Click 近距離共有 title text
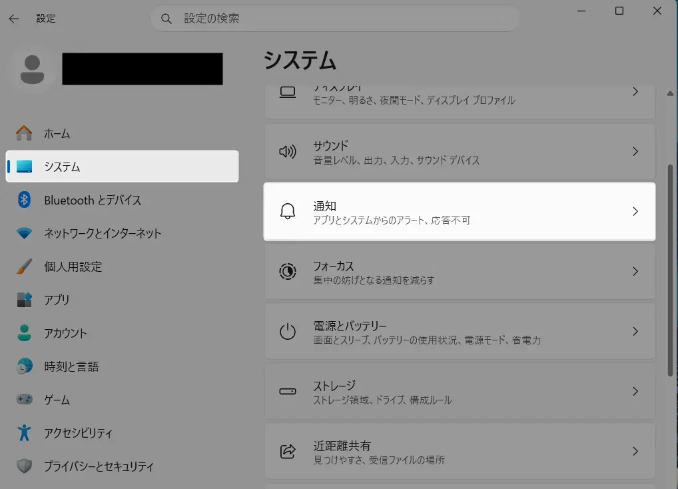 [x=342, y=446]
